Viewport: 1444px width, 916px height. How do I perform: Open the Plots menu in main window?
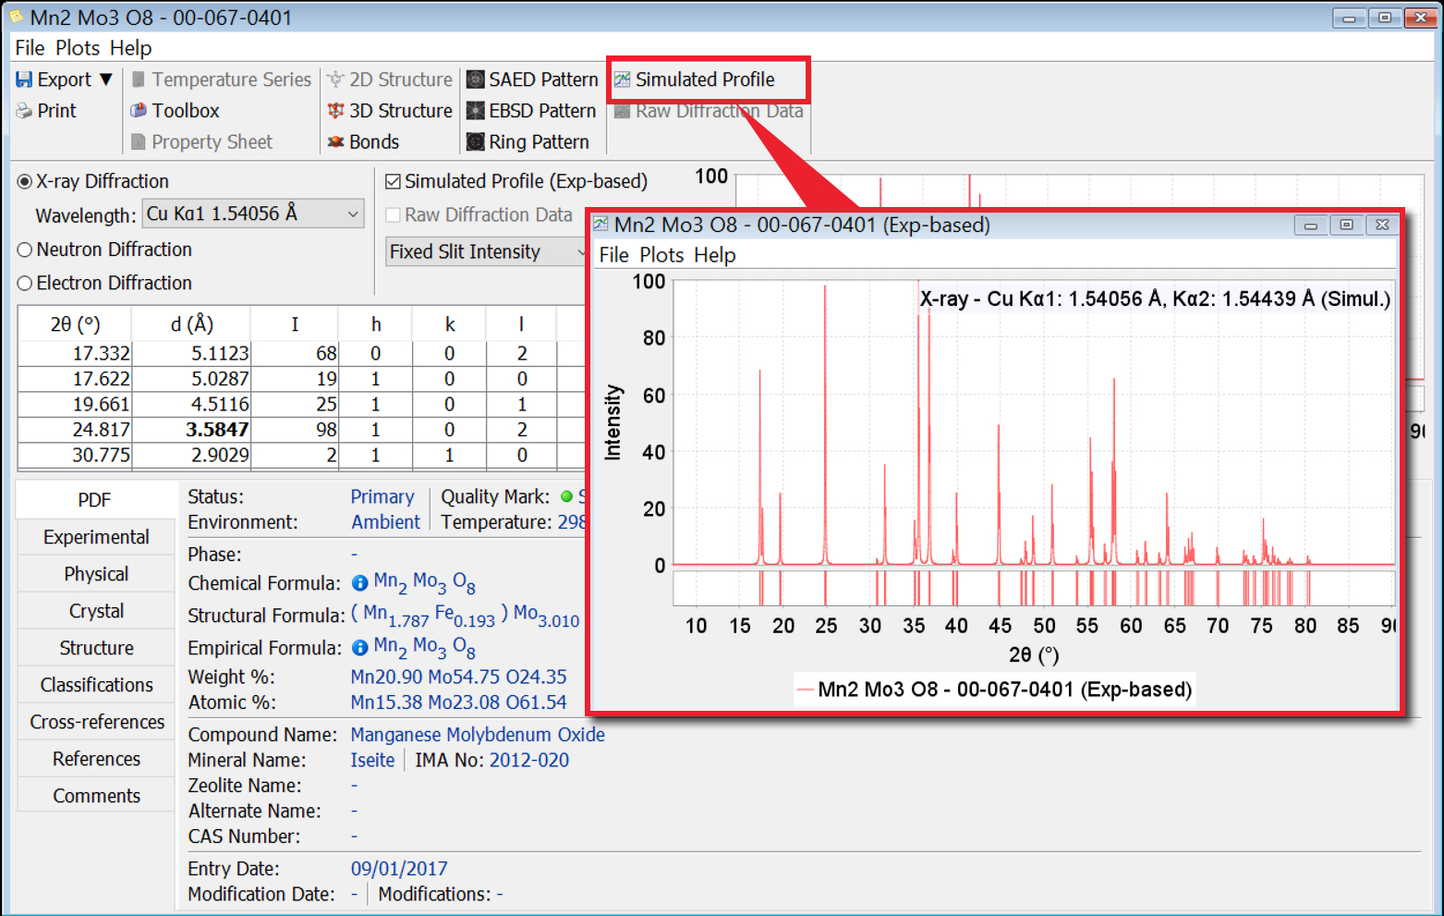[x=78, y=48]
